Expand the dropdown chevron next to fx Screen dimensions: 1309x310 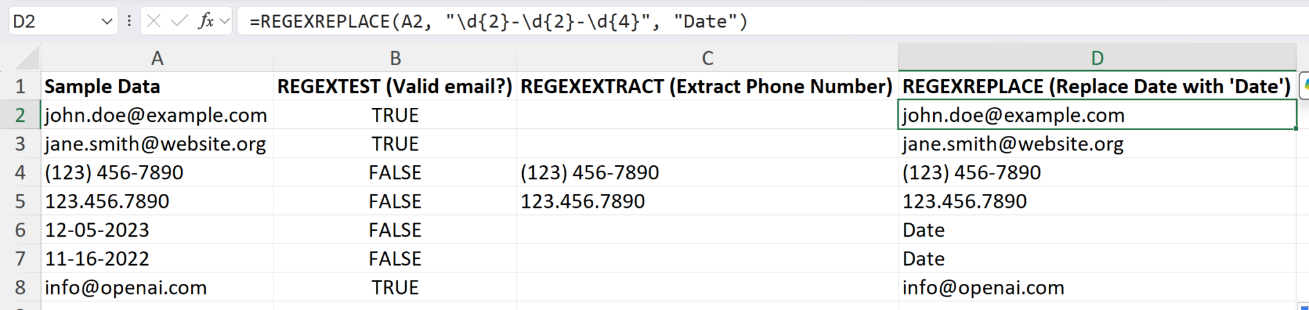coord(224,22)
